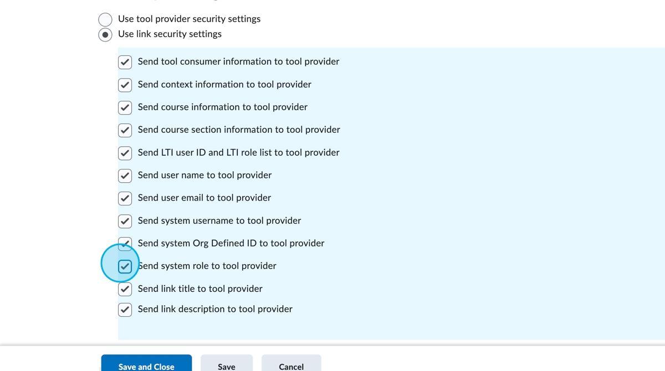Click the 'Send user email to tool provider' label text

204,198
